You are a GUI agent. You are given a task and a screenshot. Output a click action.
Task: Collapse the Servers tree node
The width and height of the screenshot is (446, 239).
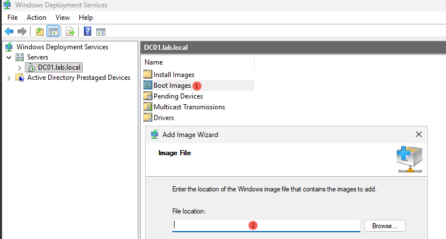[x=9, y=57]
